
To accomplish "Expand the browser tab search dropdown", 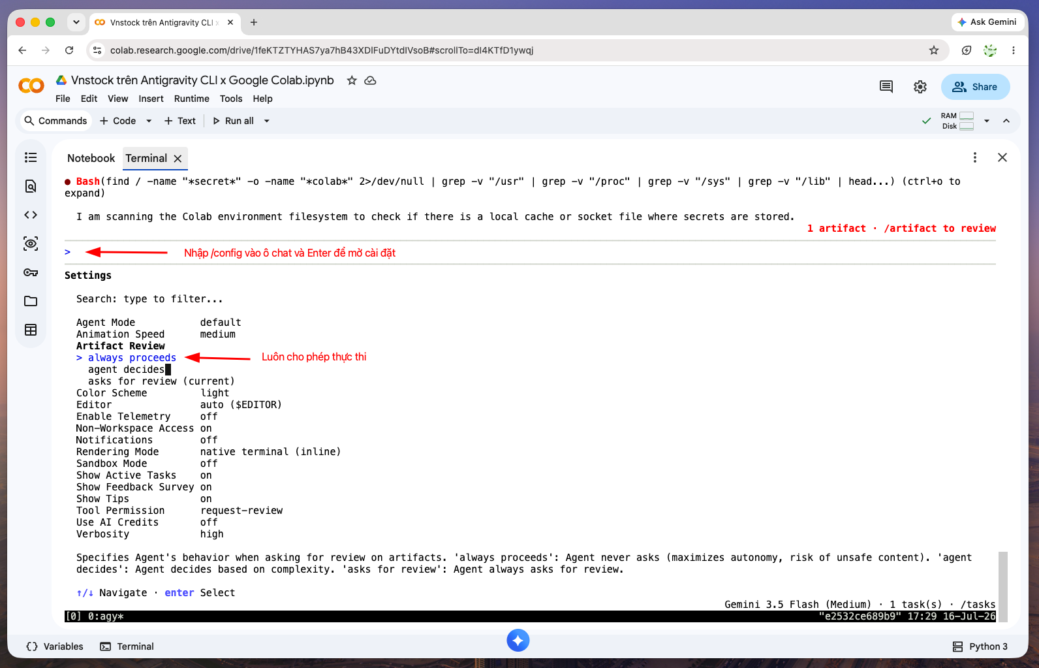I will 76,22.
